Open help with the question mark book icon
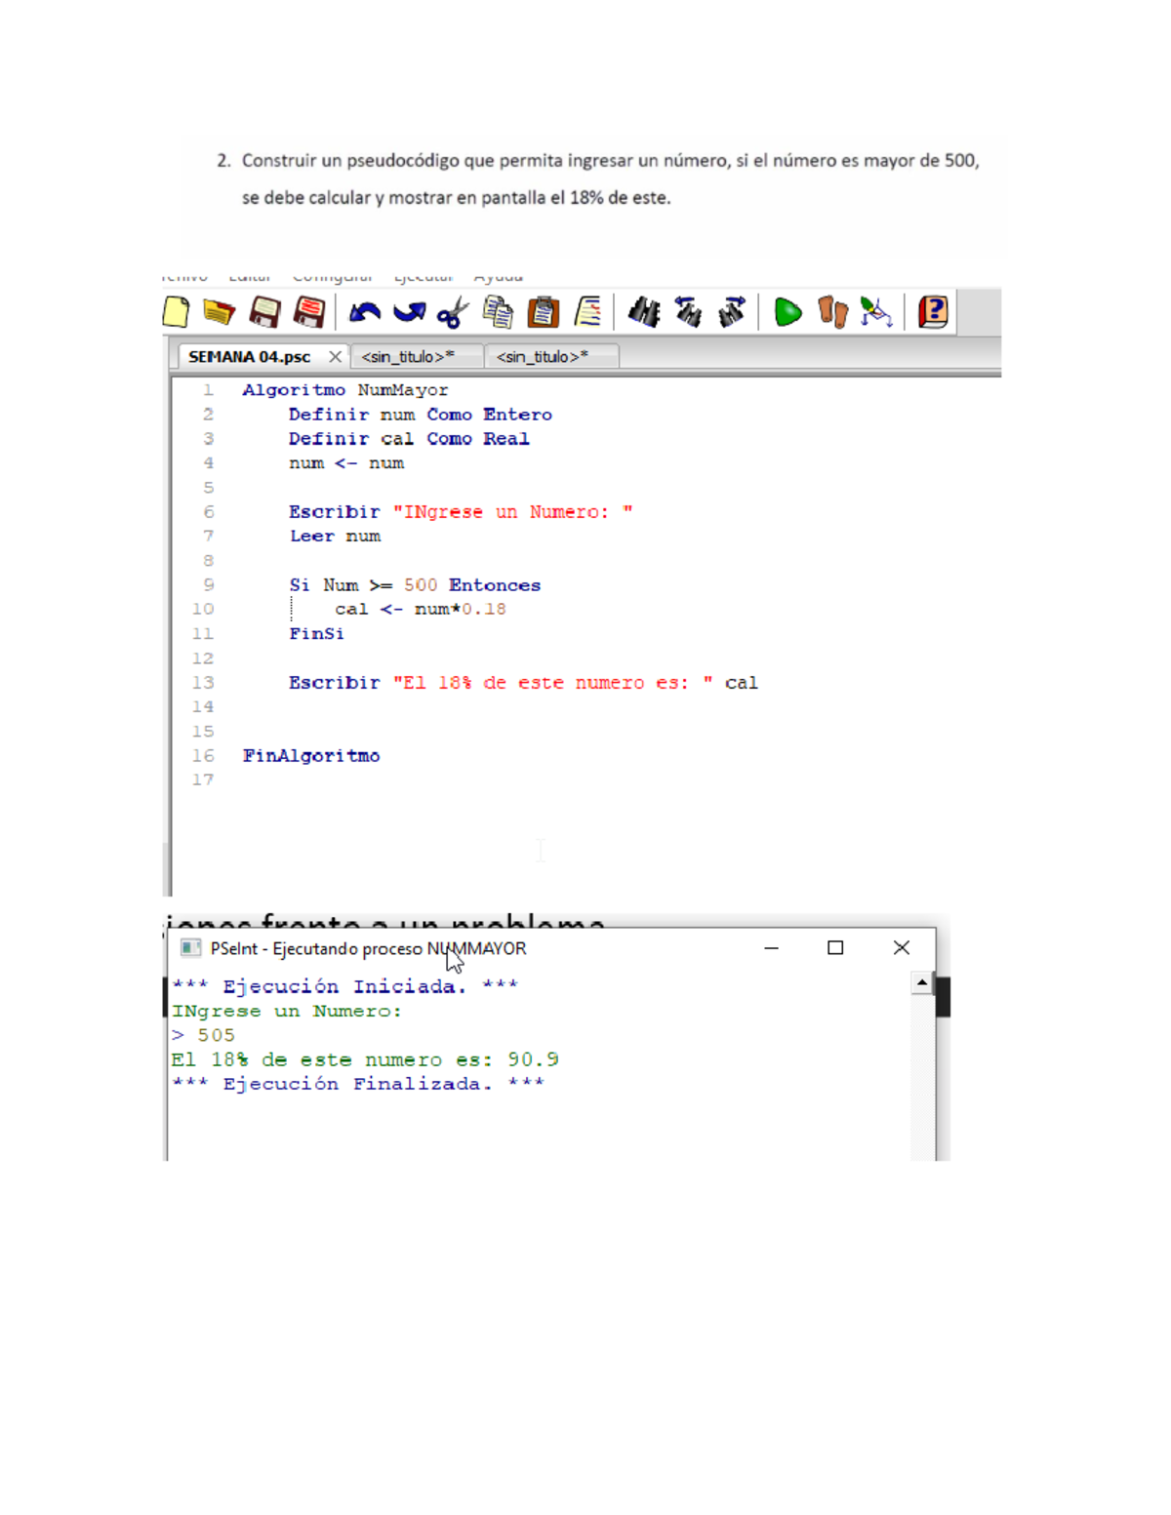This screenshot has width=1171, height=1515. click(933, 312)
